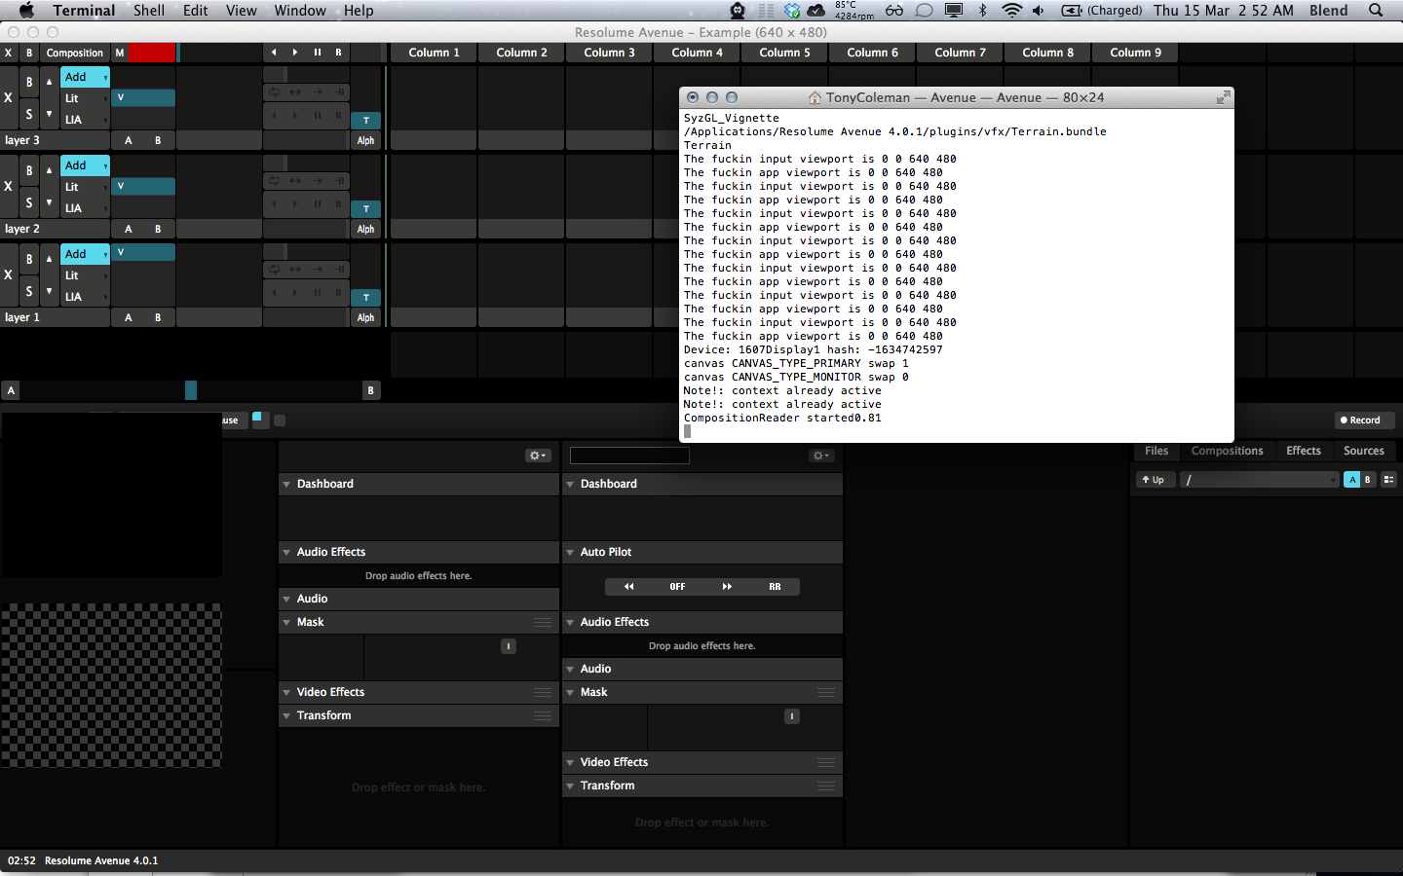Collapse the Auto Pilot section
The image size is (1403, 876).
click(570, 552)
